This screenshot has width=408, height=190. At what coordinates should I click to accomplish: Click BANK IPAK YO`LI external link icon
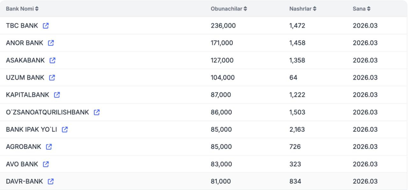[65, 129]
